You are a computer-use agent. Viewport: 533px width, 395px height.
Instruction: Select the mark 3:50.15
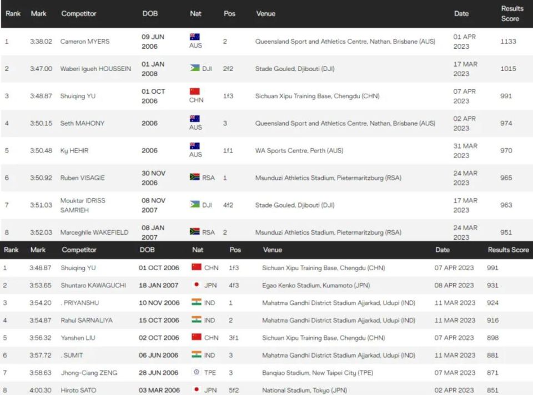(41, 123)
